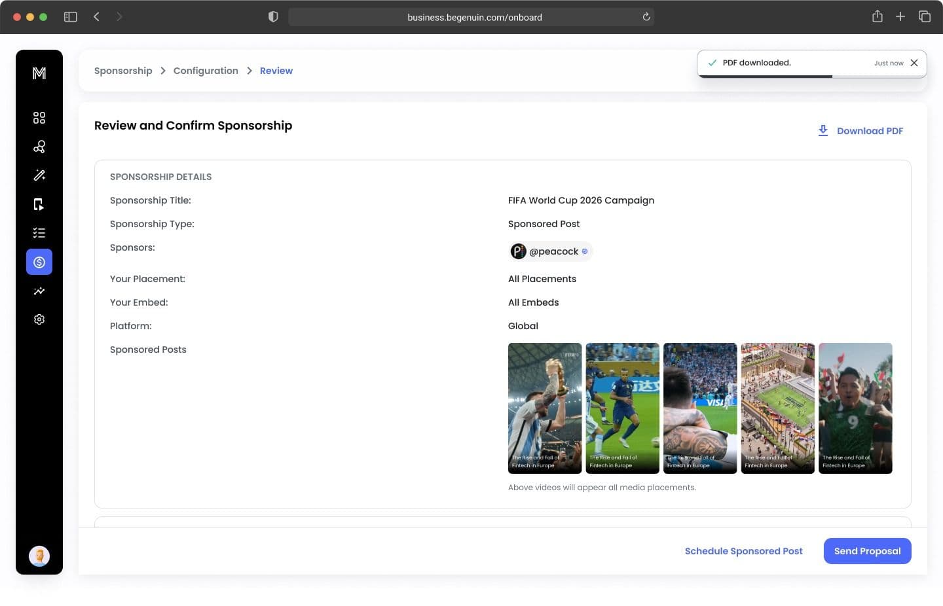Click the 'Your Embed:' label
Screen dimensions: 943x606
click(x=139, y=302)
